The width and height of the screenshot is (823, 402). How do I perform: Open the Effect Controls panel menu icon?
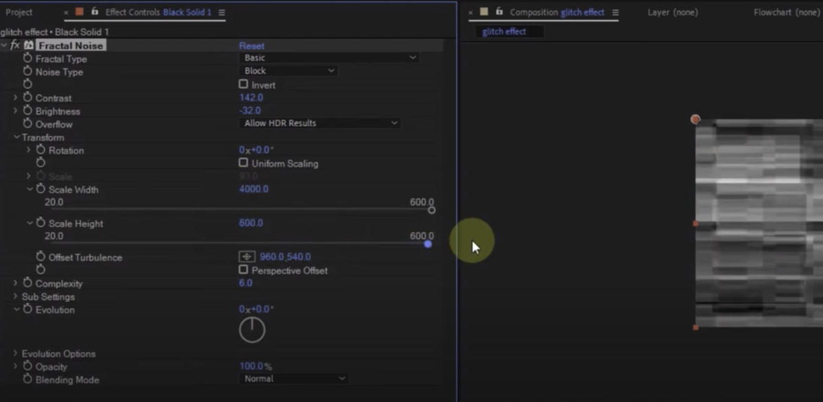coord(221,12)
